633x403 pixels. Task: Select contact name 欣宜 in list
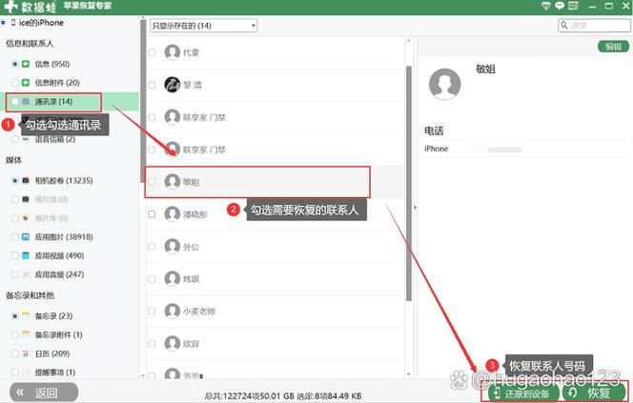191,344
